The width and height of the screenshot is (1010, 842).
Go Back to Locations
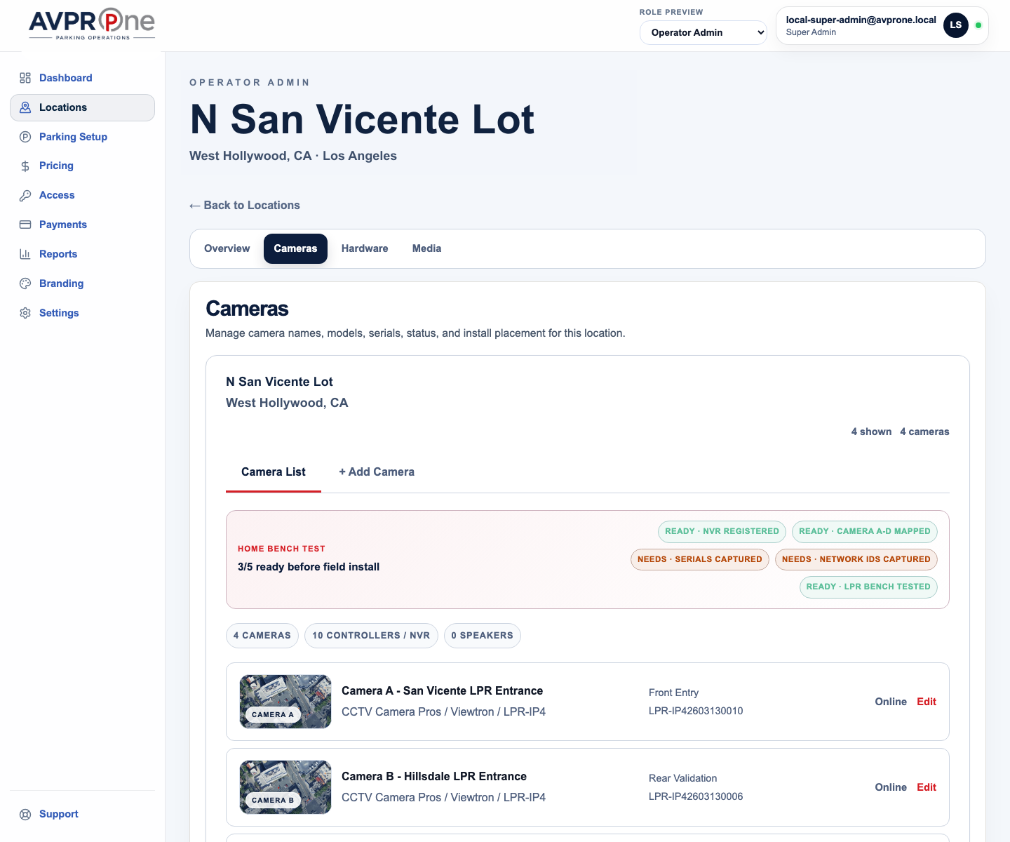tap(245, 205)
